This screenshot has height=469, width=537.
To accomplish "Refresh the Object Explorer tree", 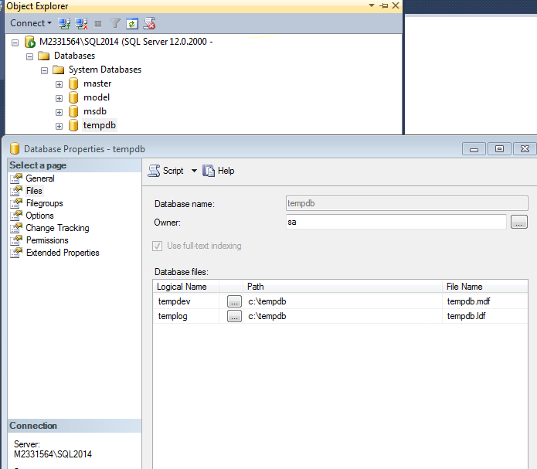I will (132, 24).
